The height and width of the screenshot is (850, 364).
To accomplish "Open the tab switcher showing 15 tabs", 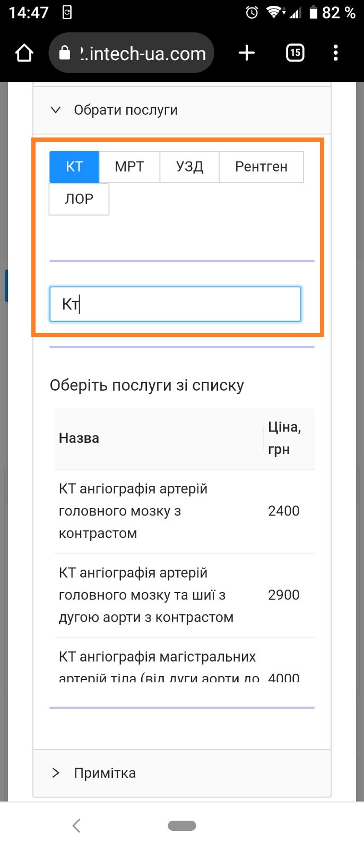I will pos(295,53).
